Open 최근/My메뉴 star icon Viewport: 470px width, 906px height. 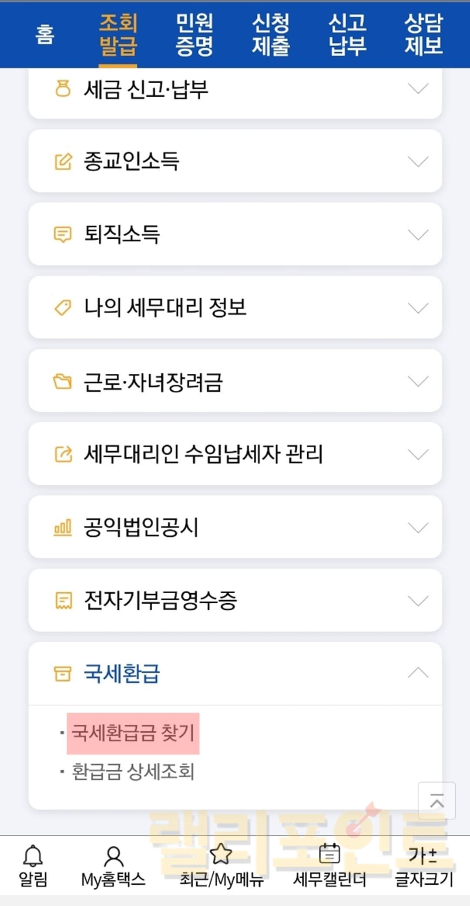coord(221,854)
